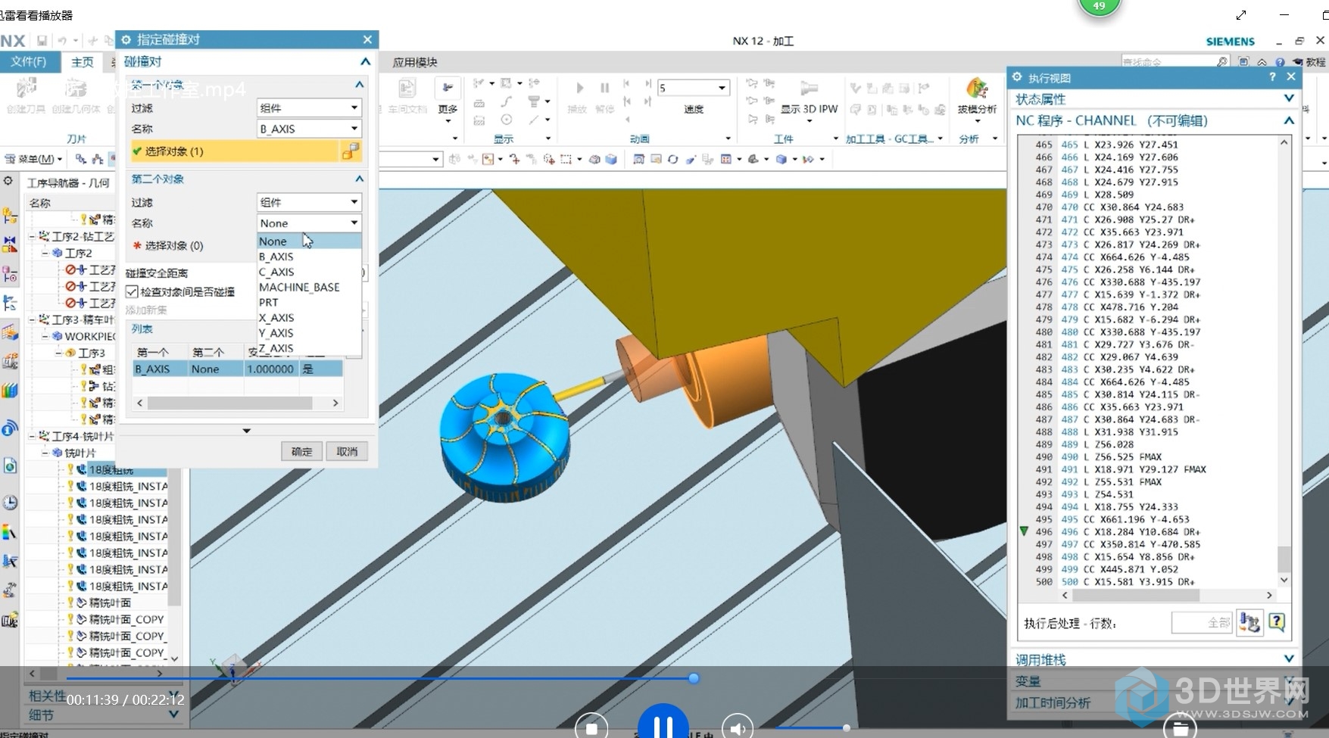Viewport: 1329px width, 738px height.
Task: Click the video progress slider handle
Action: point(694,678)
